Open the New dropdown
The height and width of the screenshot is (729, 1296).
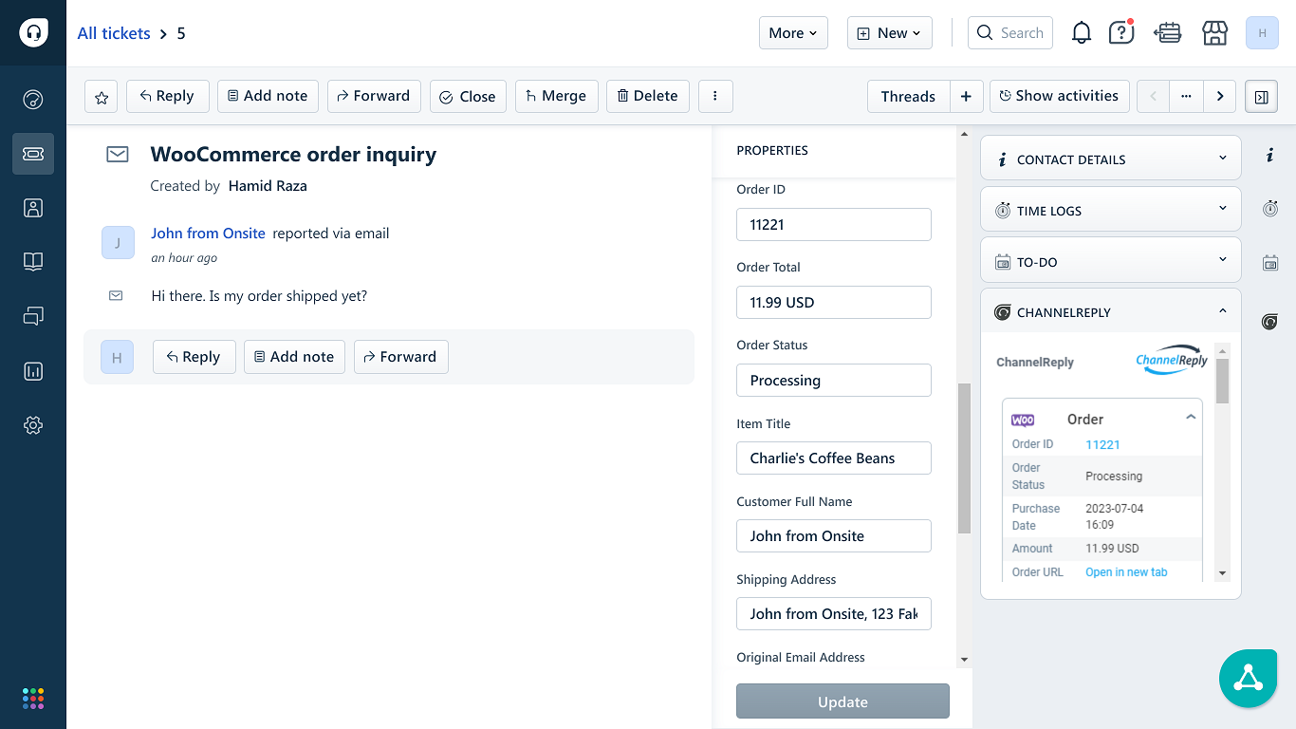890,33
